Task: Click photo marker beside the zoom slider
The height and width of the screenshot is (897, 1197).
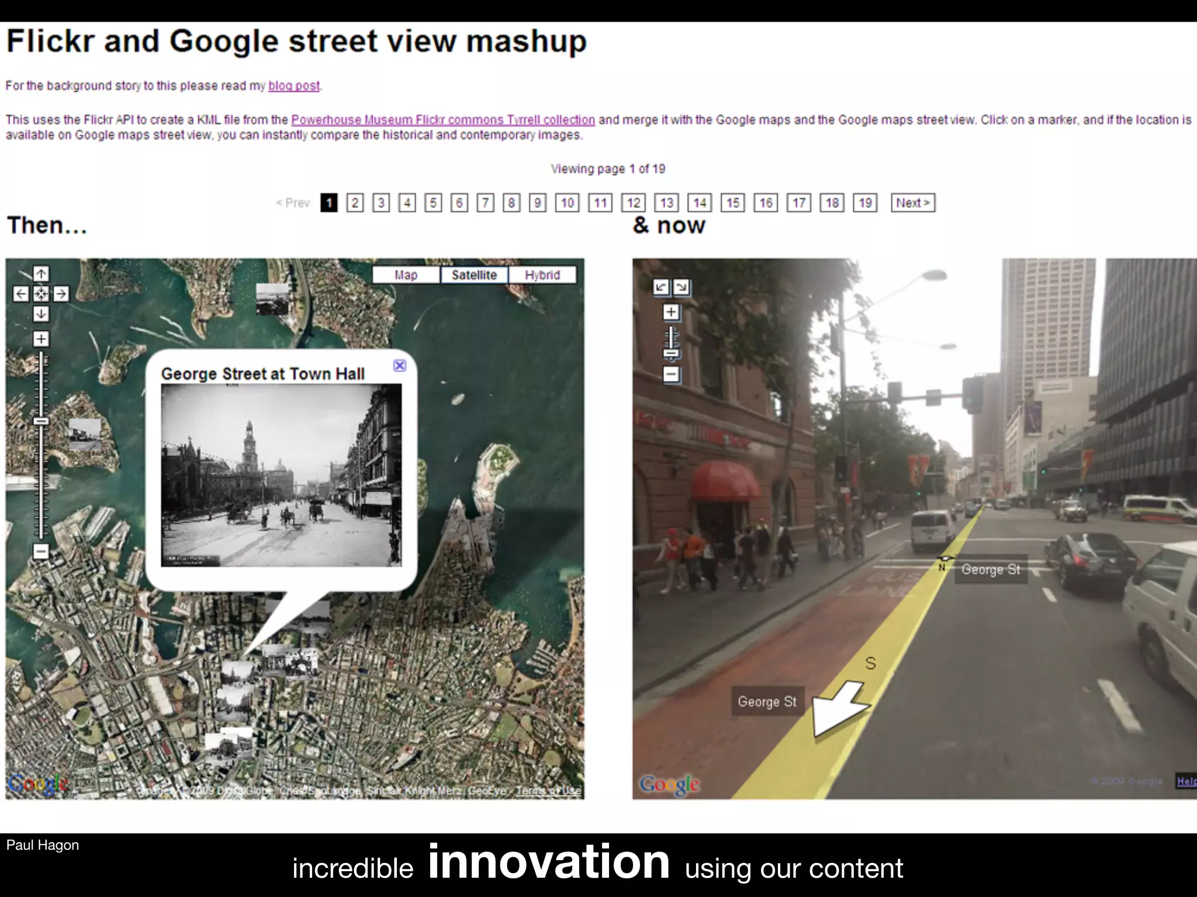Action: [85, 434]
